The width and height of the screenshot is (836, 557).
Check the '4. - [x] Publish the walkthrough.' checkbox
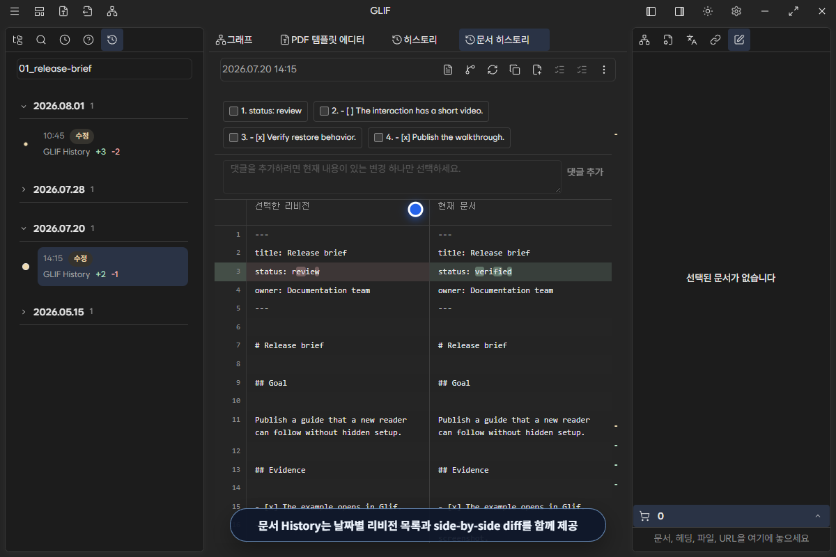378,137
